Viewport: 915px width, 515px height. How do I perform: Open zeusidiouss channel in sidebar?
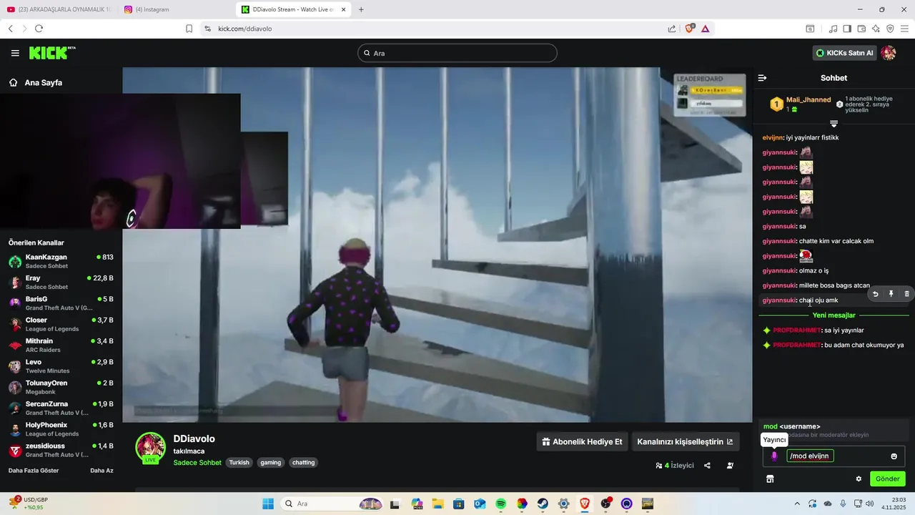tap(61, 450)
